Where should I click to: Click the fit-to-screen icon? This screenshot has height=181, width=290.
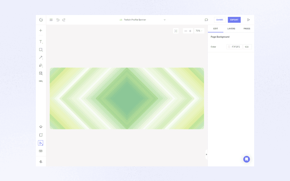[x=176, y=31]
